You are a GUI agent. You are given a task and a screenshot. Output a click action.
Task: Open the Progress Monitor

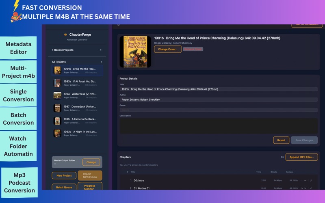pyautogui.click(x=90, y=186)
